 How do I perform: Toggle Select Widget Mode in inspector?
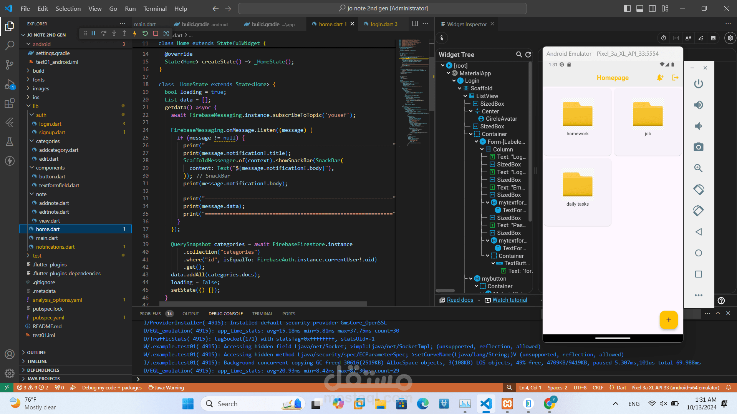click(x=442, y=38)
